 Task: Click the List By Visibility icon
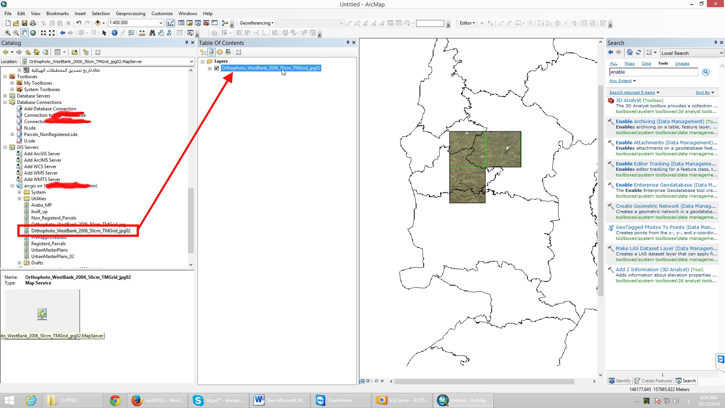pos(220,52)
